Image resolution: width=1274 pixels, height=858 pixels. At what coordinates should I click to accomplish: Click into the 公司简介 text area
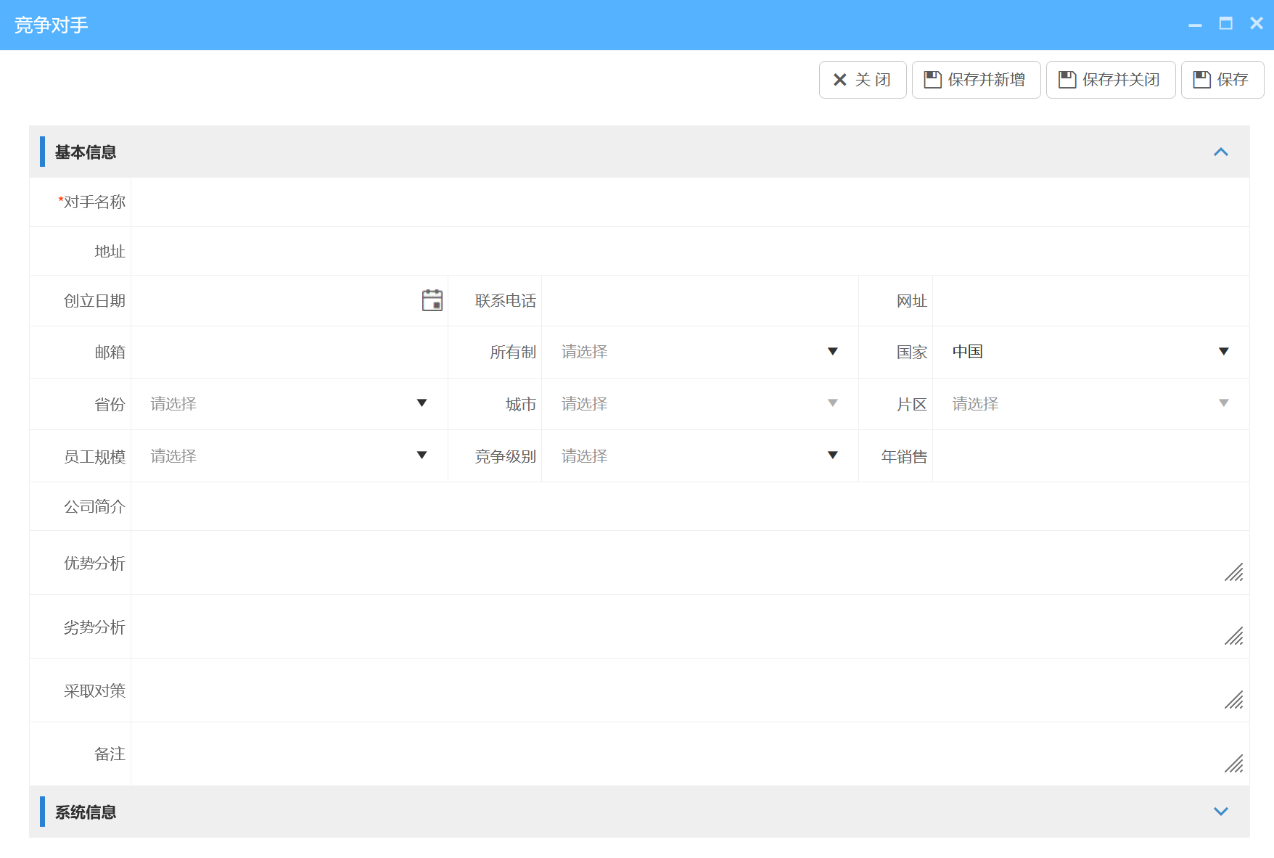508,506
